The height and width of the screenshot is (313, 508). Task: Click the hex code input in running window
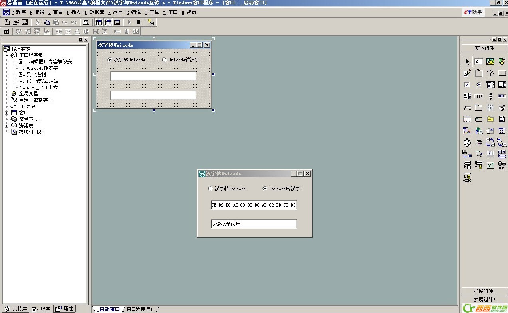254,205
